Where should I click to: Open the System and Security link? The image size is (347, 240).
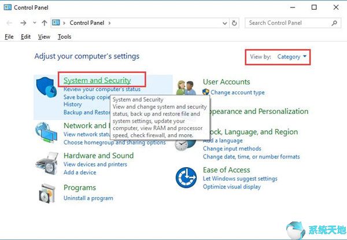point(97,80)
